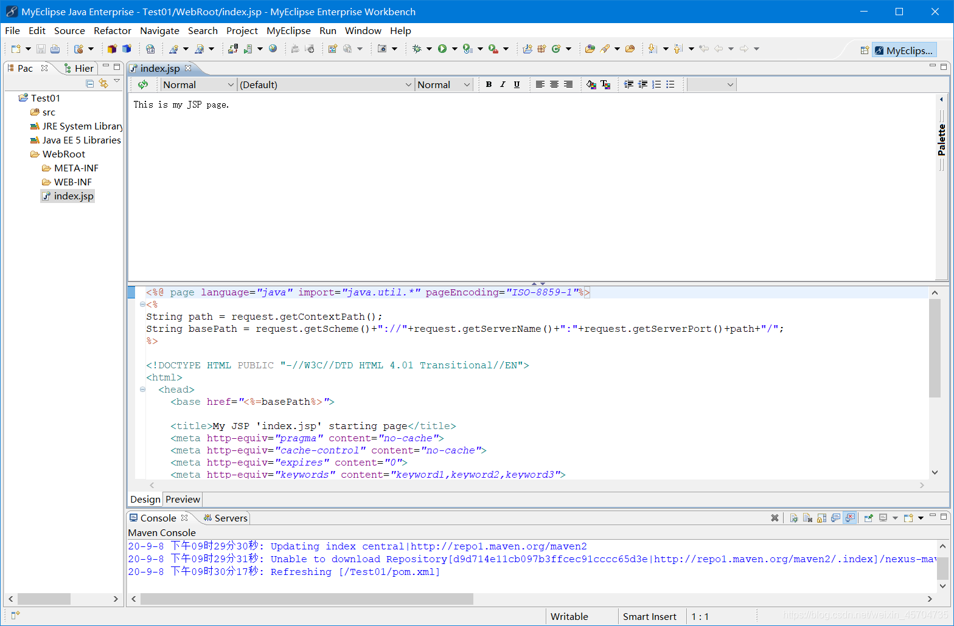Click the Debug bug icon in toolbar
Viewport: 954px width, 626px height.
[417, 49]
